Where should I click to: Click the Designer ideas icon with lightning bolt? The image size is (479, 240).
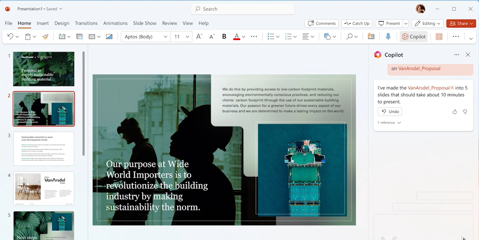click(x=371, y=37)
